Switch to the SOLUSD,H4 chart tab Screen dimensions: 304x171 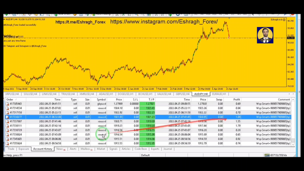coord(30,94)
